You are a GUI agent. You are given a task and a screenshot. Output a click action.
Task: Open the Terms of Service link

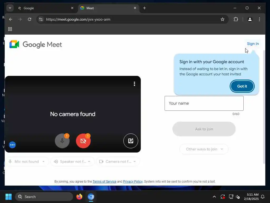pos(104,182)
